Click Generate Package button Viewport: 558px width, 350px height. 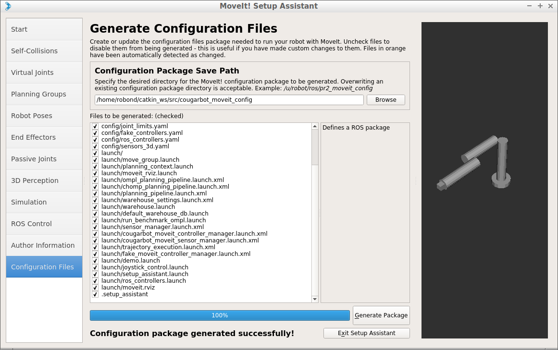point(381,315)
